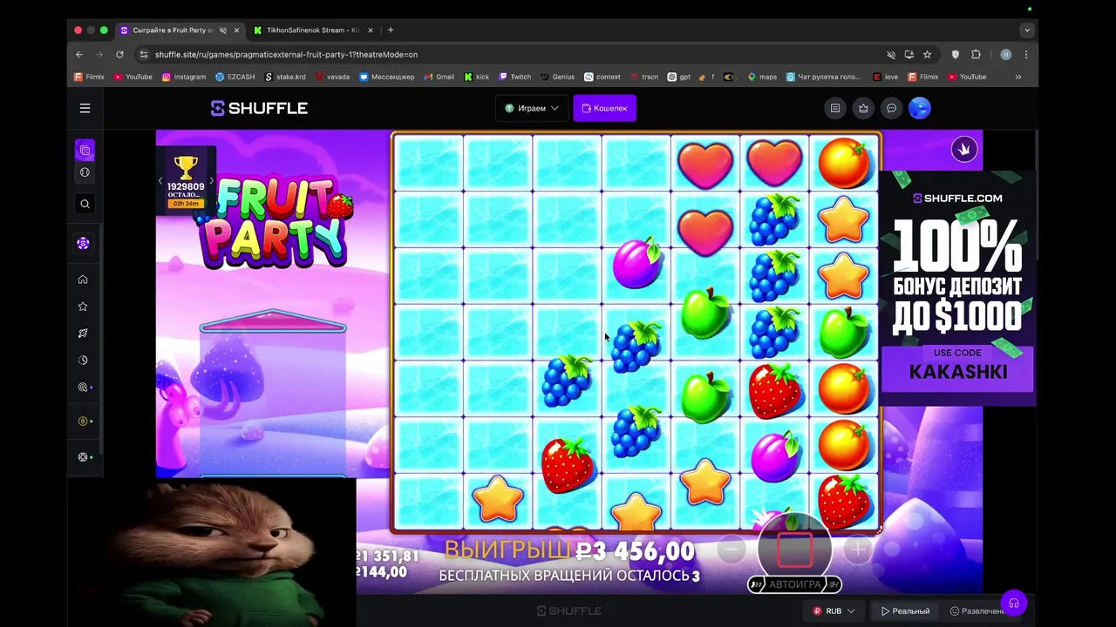Select the Развлечение fun mode
This screenshot has width=1116, height=627.
click(976, 611)
